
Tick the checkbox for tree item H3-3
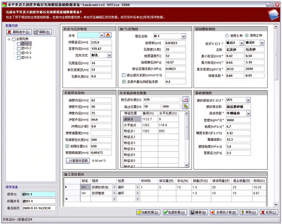pyautogui.click(x=19, y=53)
